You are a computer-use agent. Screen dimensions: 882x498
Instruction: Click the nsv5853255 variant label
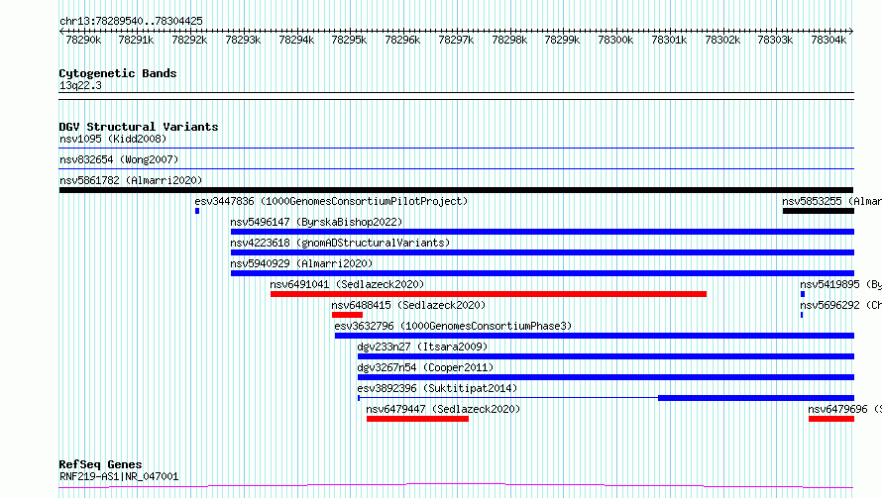point(831,201)
